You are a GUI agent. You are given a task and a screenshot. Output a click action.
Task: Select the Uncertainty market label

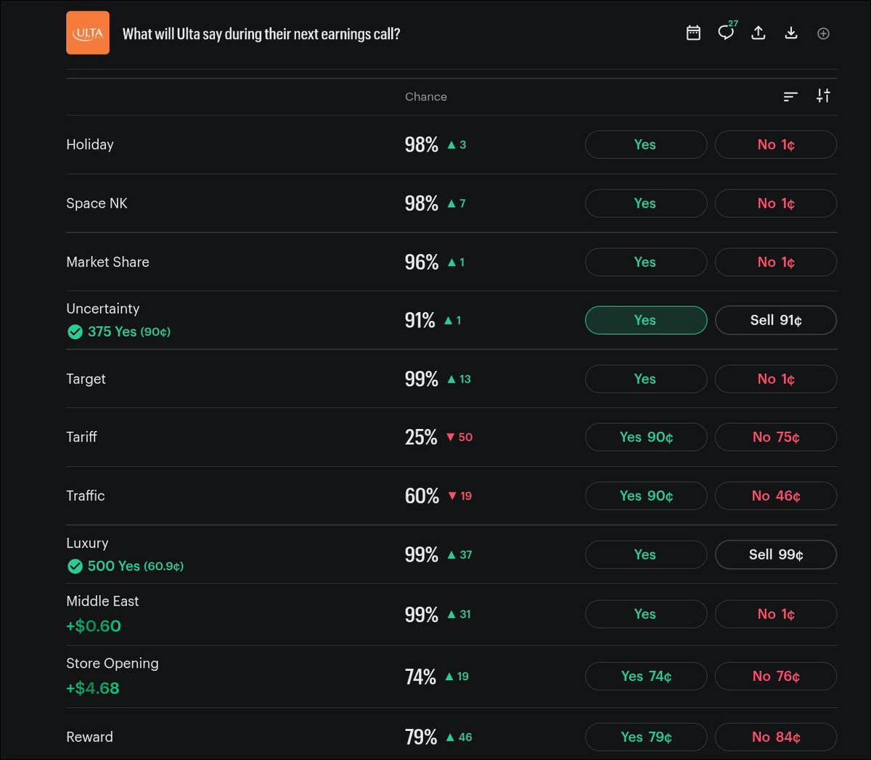[102, 309]
